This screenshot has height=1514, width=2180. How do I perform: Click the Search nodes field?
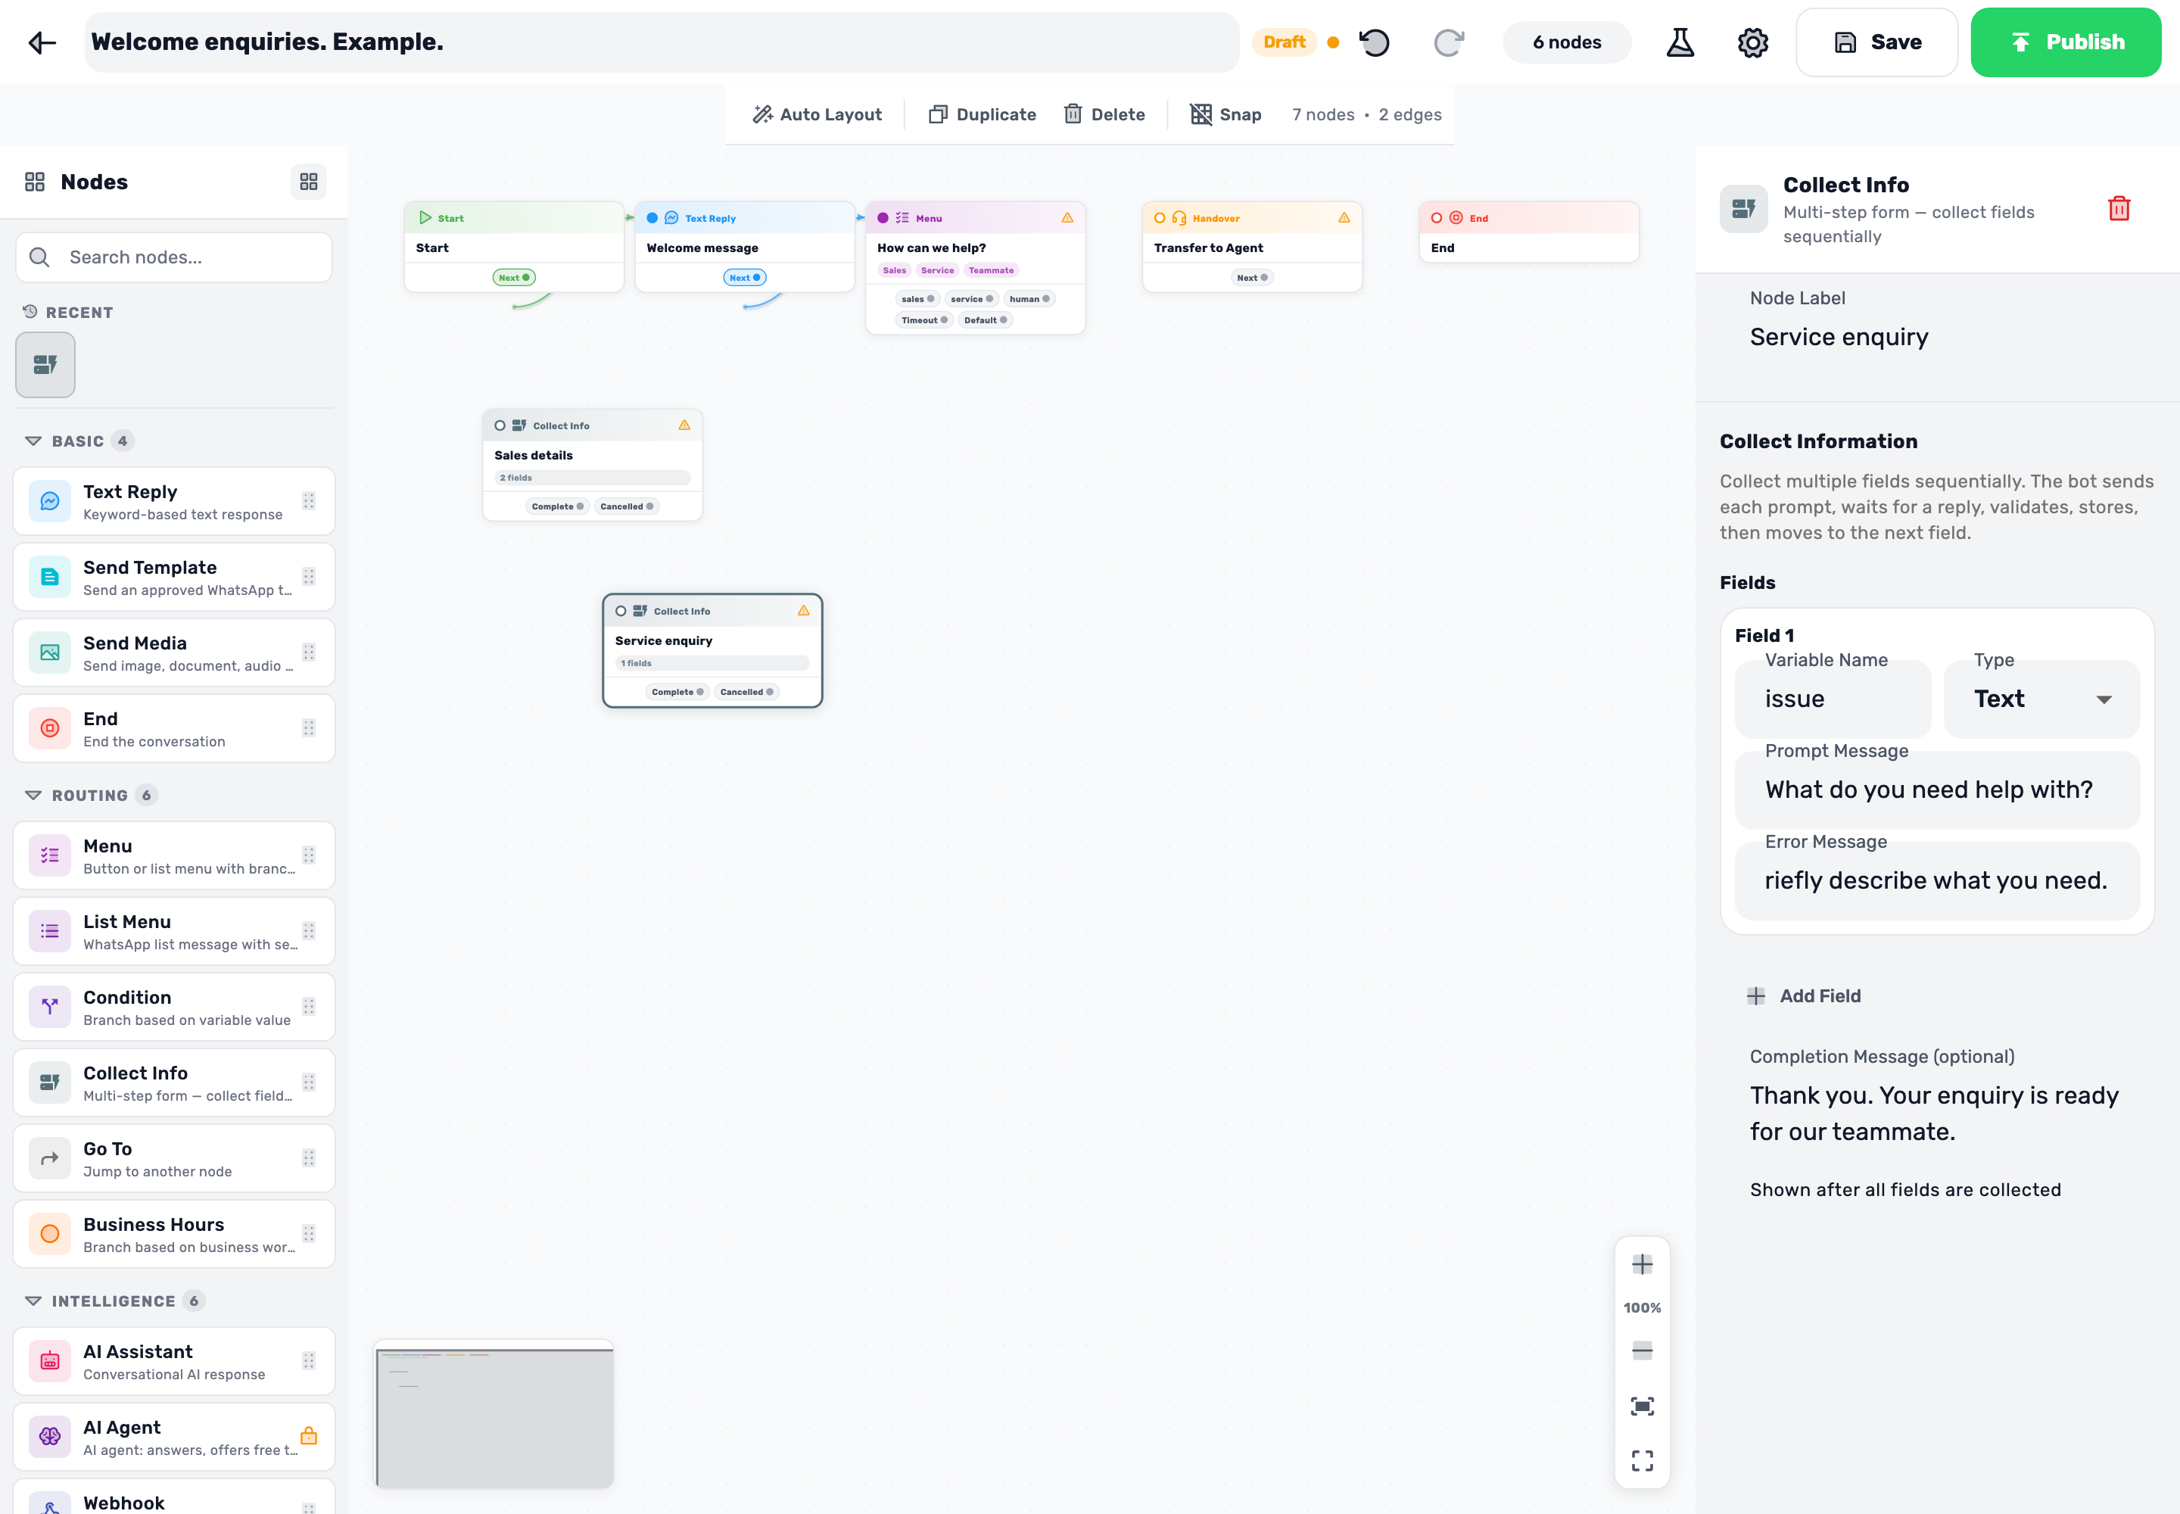pos(173,257)
